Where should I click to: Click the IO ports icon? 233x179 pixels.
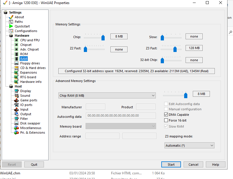16,105
